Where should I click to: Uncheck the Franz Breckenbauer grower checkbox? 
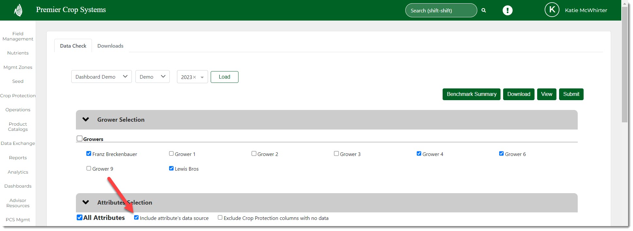[89, 154]
